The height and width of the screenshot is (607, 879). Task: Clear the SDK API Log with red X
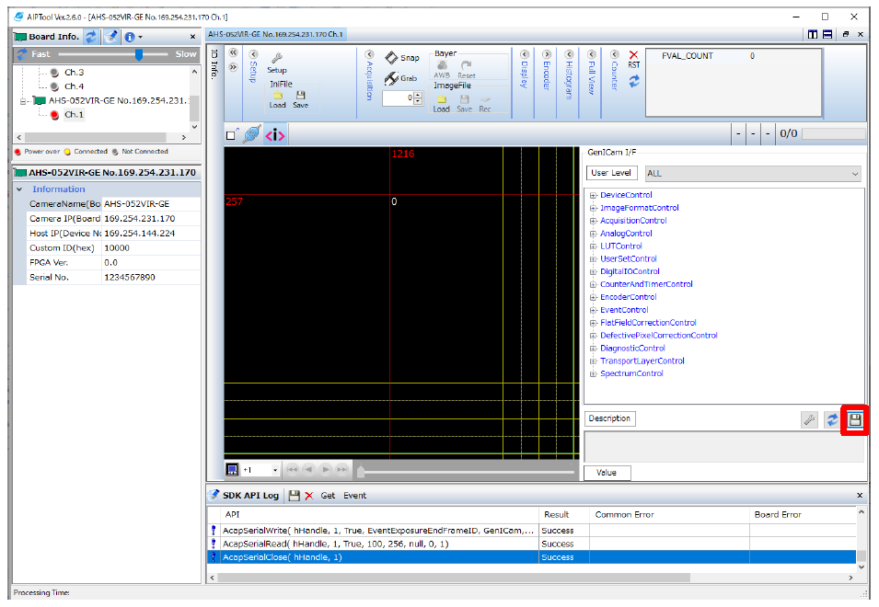(x=309, y=496)
